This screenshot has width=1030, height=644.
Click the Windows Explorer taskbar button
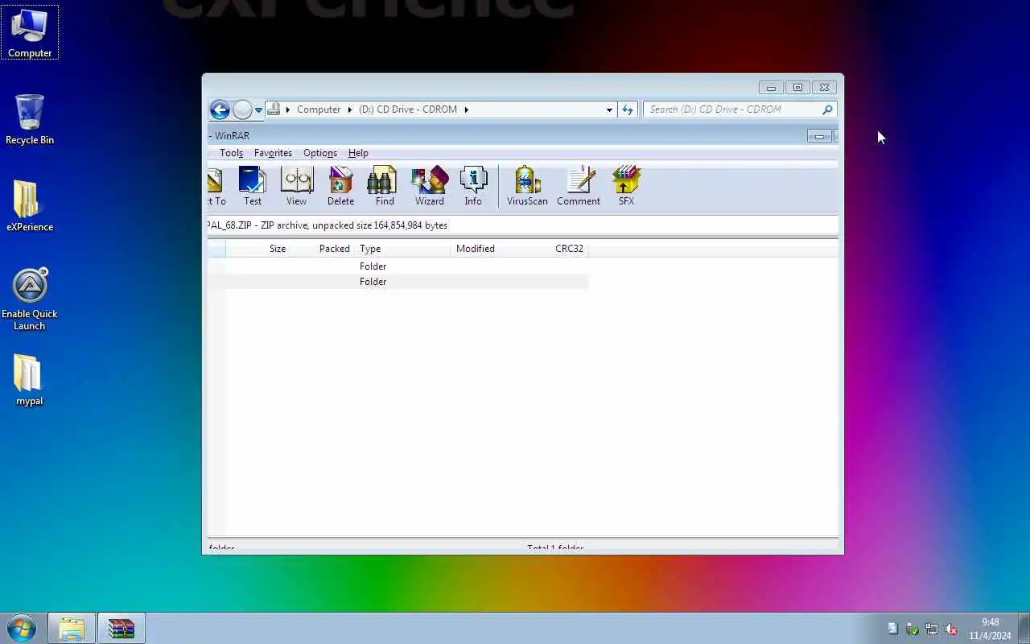[72, 628]
